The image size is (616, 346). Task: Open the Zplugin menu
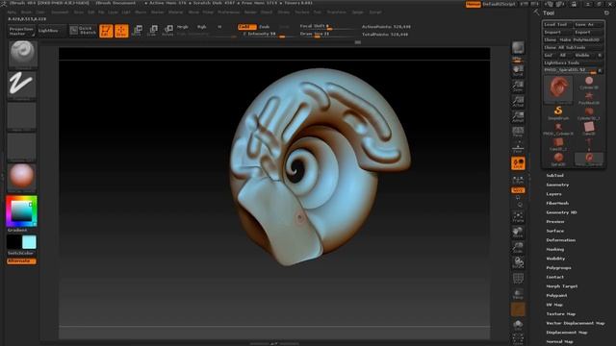[357, 12]
